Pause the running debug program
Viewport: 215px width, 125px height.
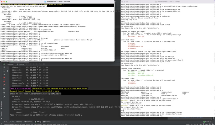[x=4, y=74]
